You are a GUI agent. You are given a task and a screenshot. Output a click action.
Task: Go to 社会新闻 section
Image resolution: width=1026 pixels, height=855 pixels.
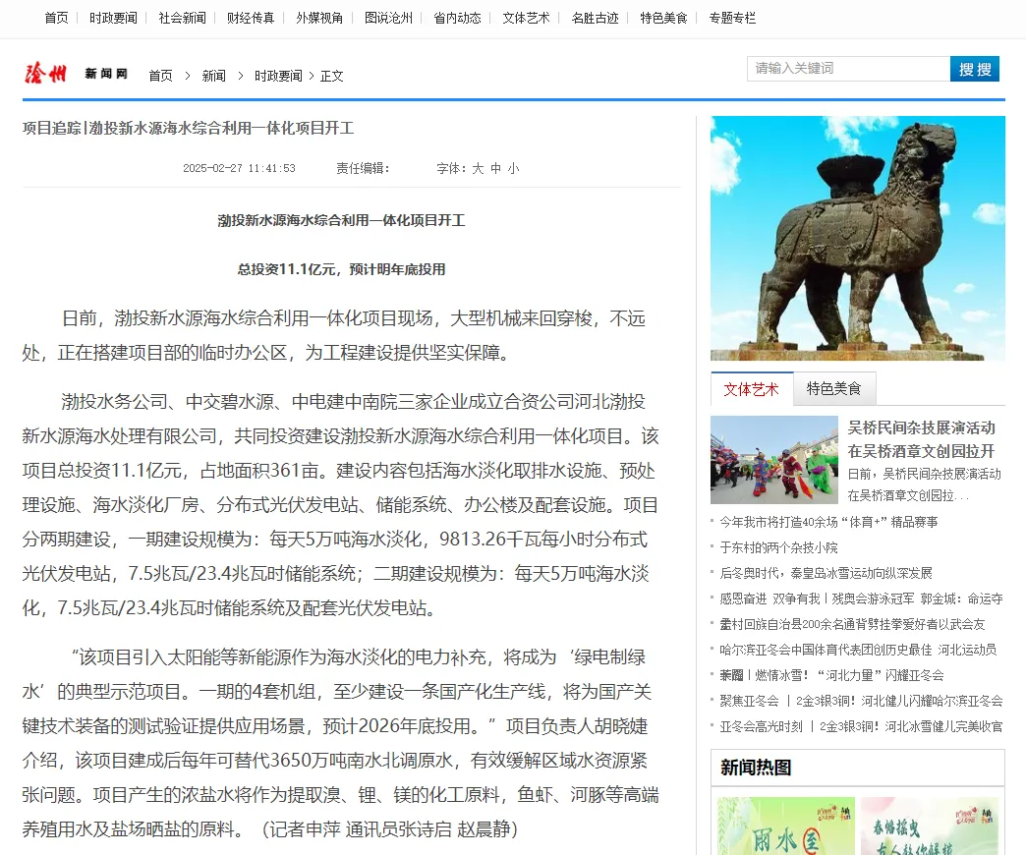[x=182, y=18]
